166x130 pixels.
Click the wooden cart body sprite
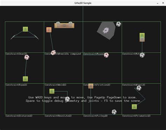tap(64, 26)
